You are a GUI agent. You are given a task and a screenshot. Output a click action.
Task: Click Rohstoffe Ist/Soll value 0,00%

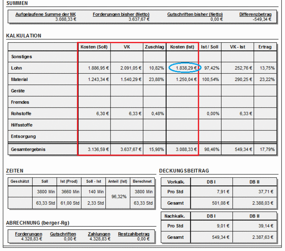point(213,114)
